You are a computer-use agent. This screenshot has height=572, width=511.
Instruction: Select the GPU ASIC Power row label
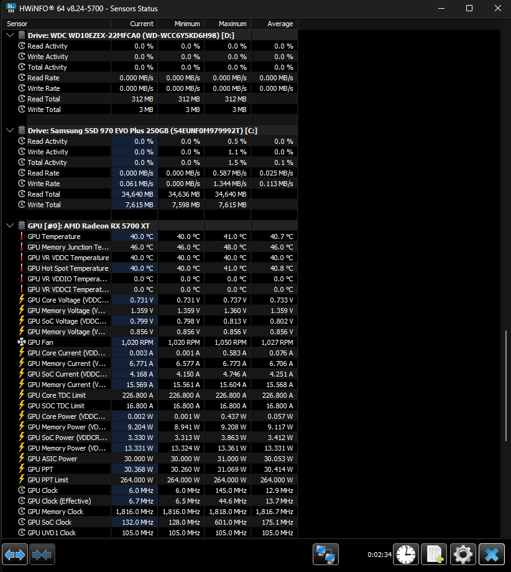52,459
